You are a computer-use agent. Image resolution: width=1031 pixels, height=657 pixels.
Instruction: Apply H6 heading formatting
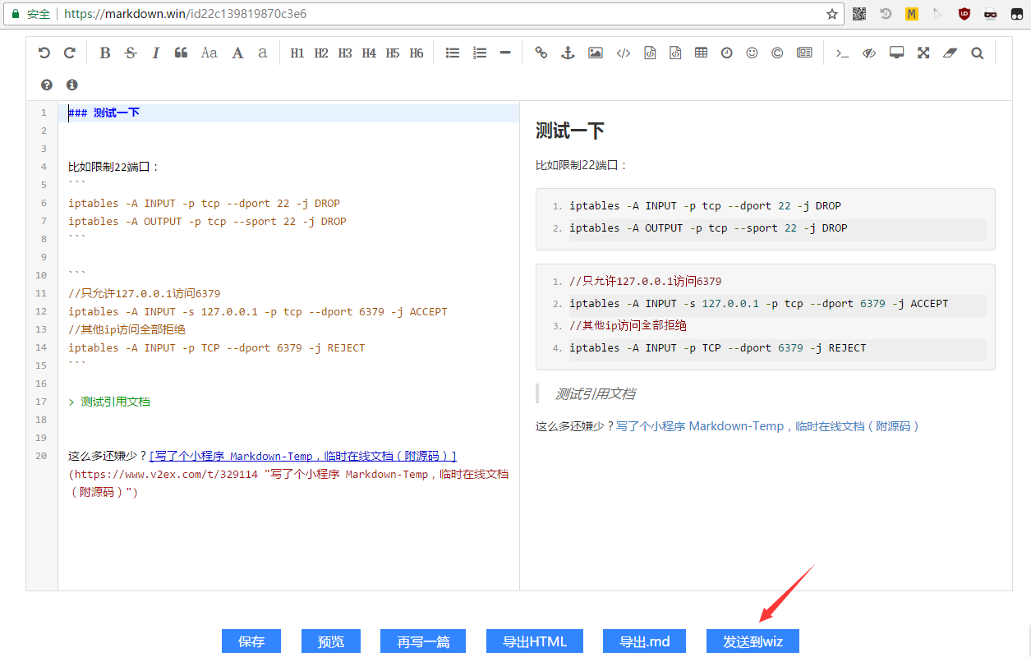click(x=416, y=52)
